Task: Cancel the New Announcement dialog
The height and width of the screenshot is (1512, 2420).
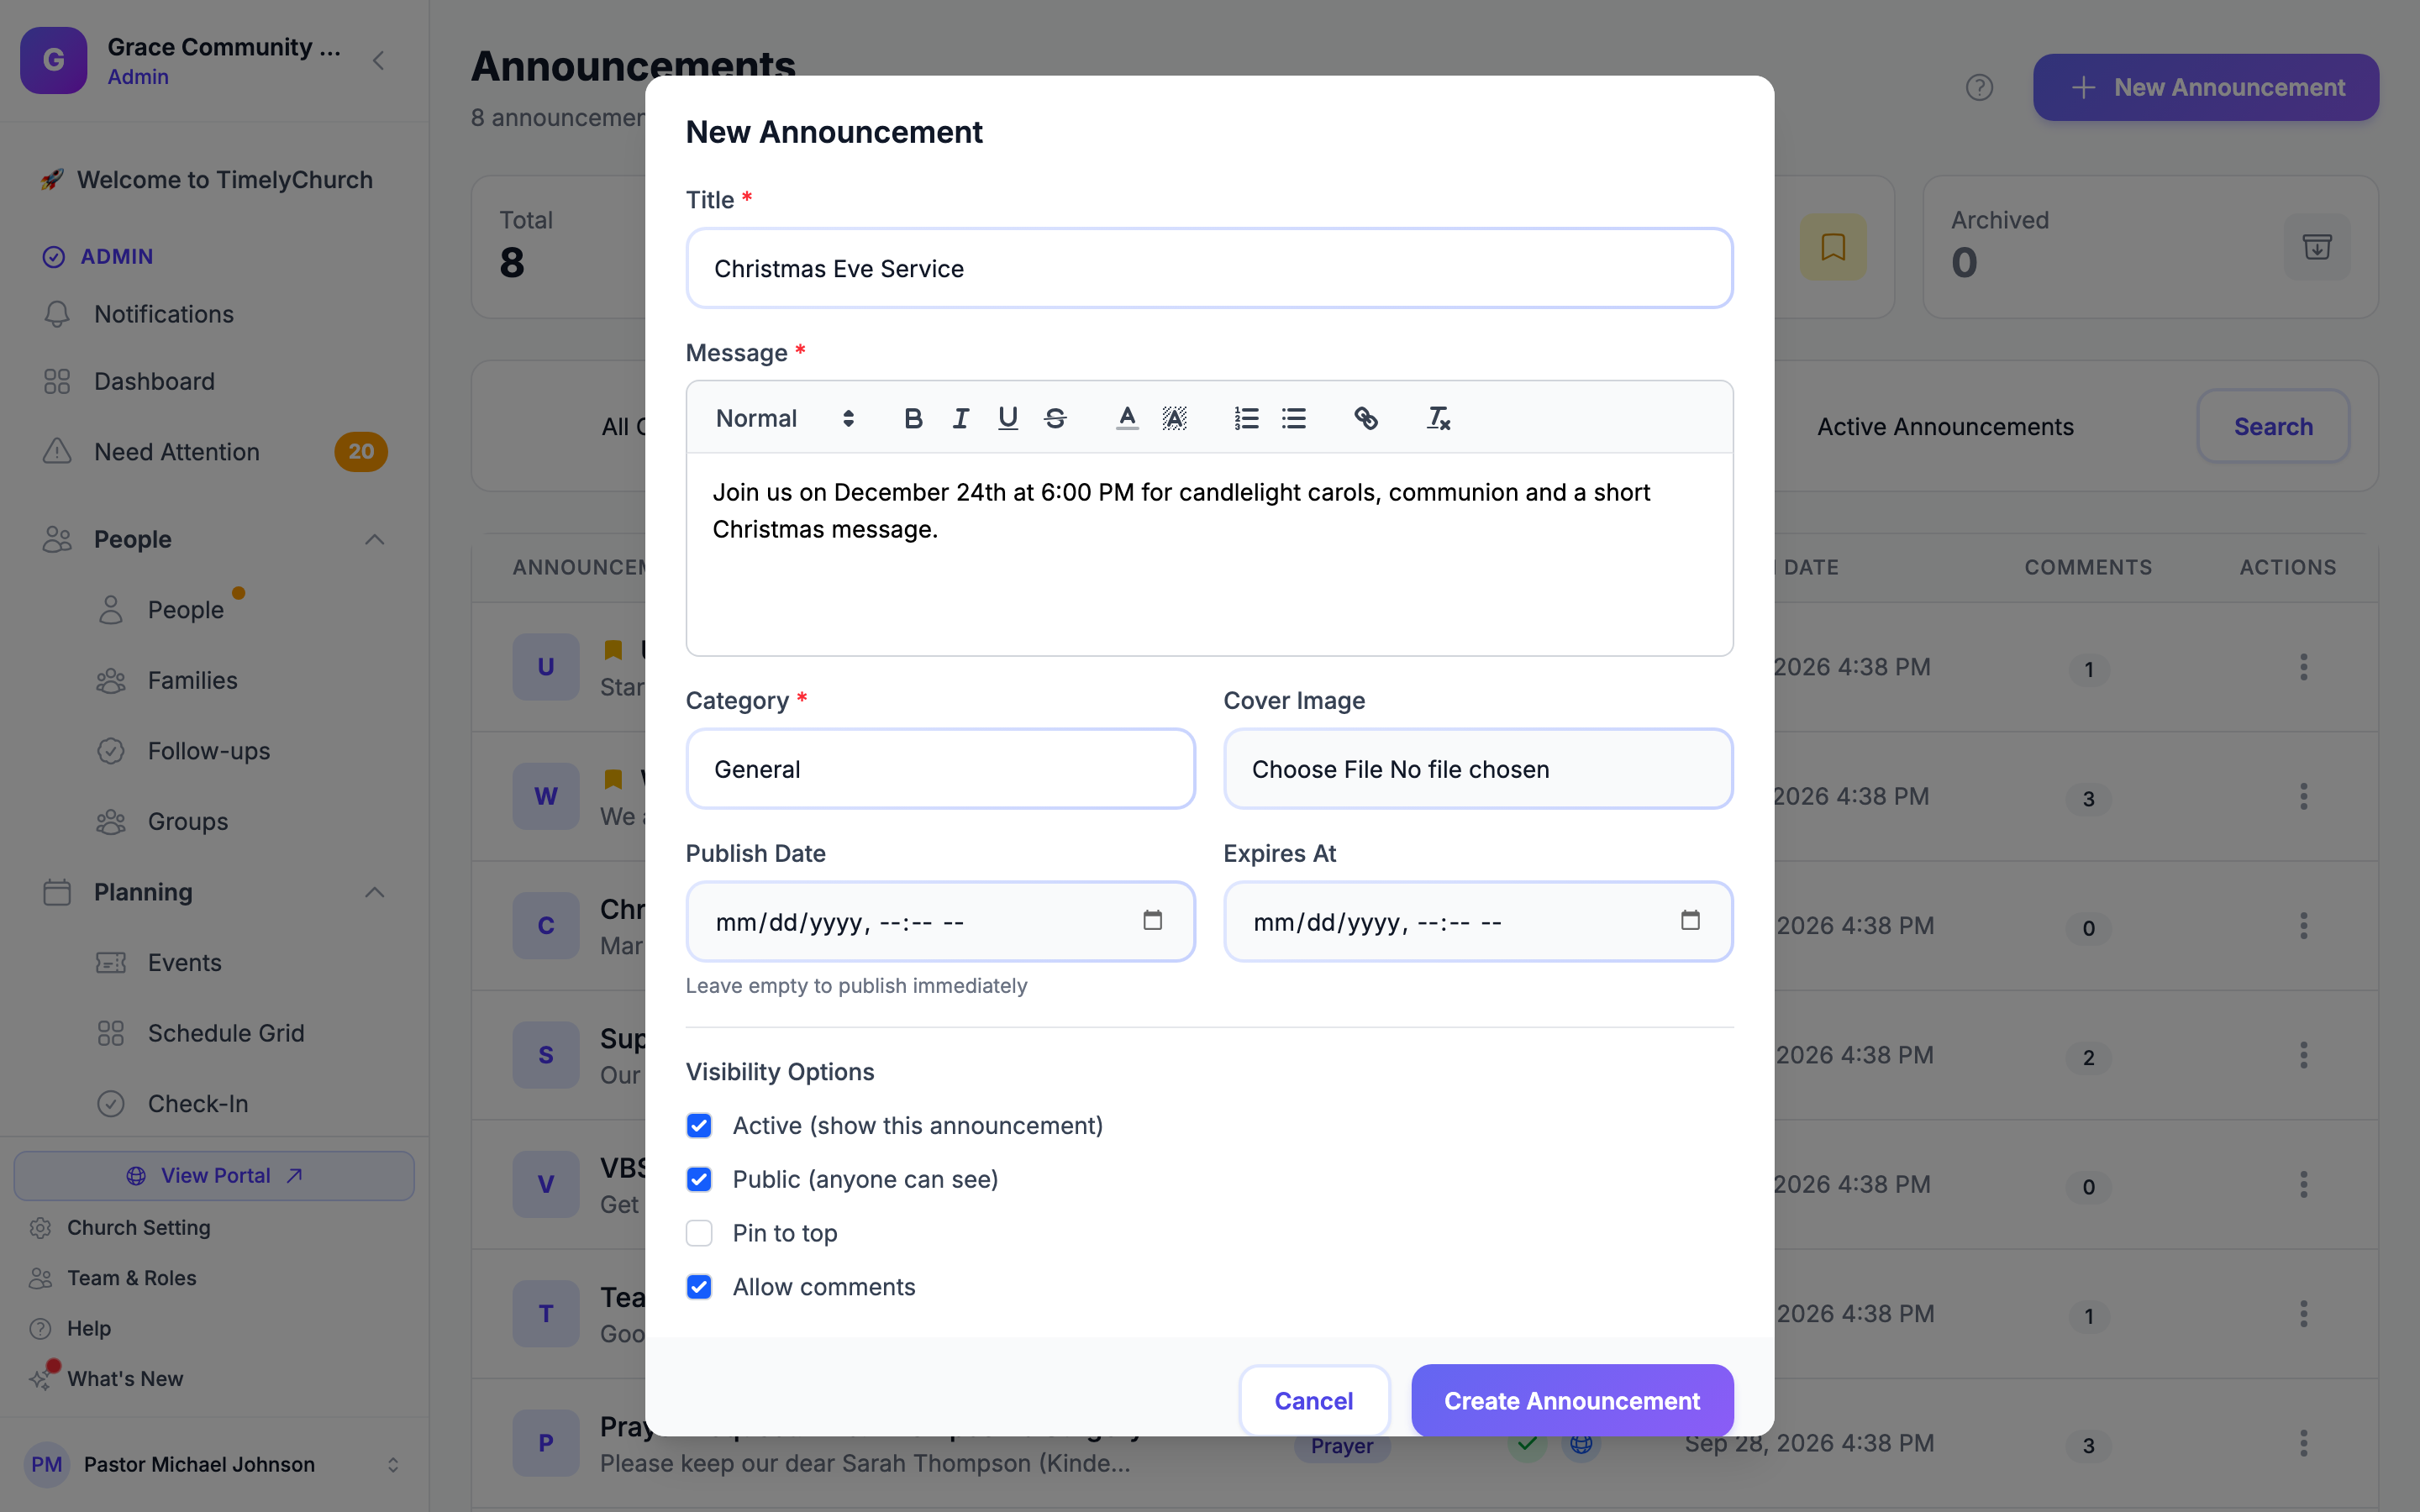Action: pos(1314,1400)
